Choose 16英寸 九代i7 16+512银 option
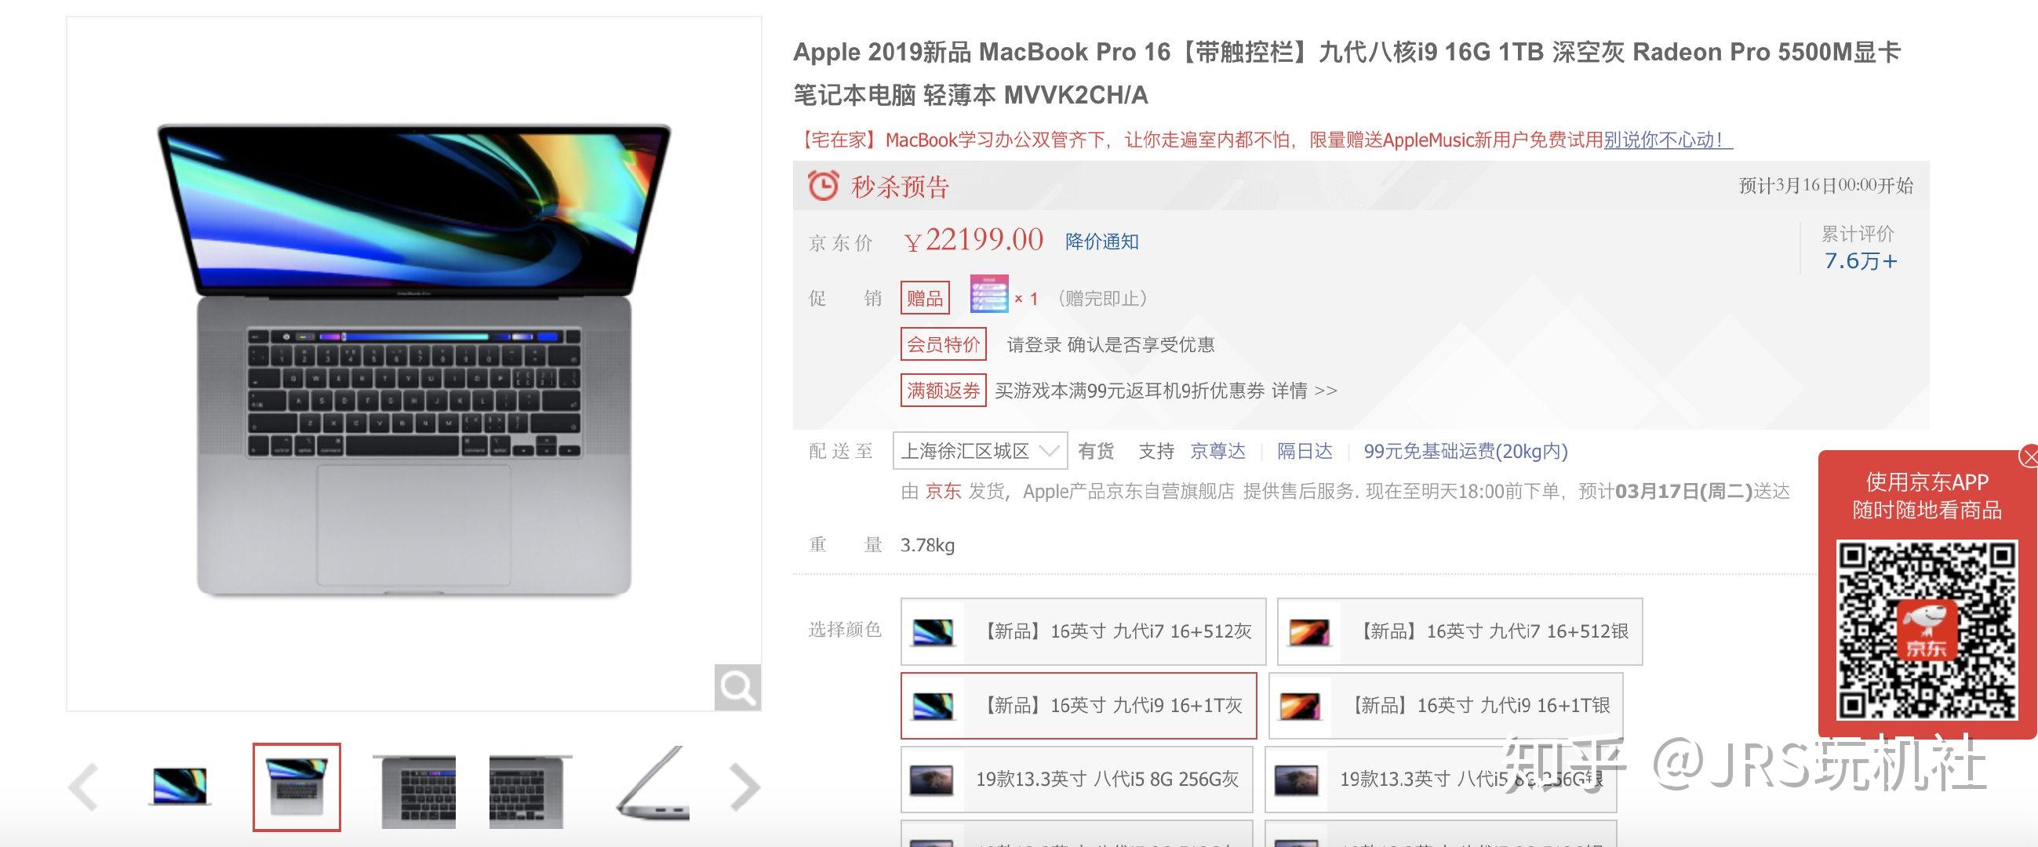The image size is (2038, 847). pyautogui.click(x=1460, y=631)
